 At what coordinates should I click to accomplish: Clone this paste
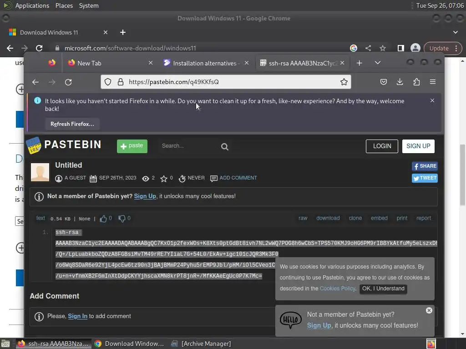(355, 218)
